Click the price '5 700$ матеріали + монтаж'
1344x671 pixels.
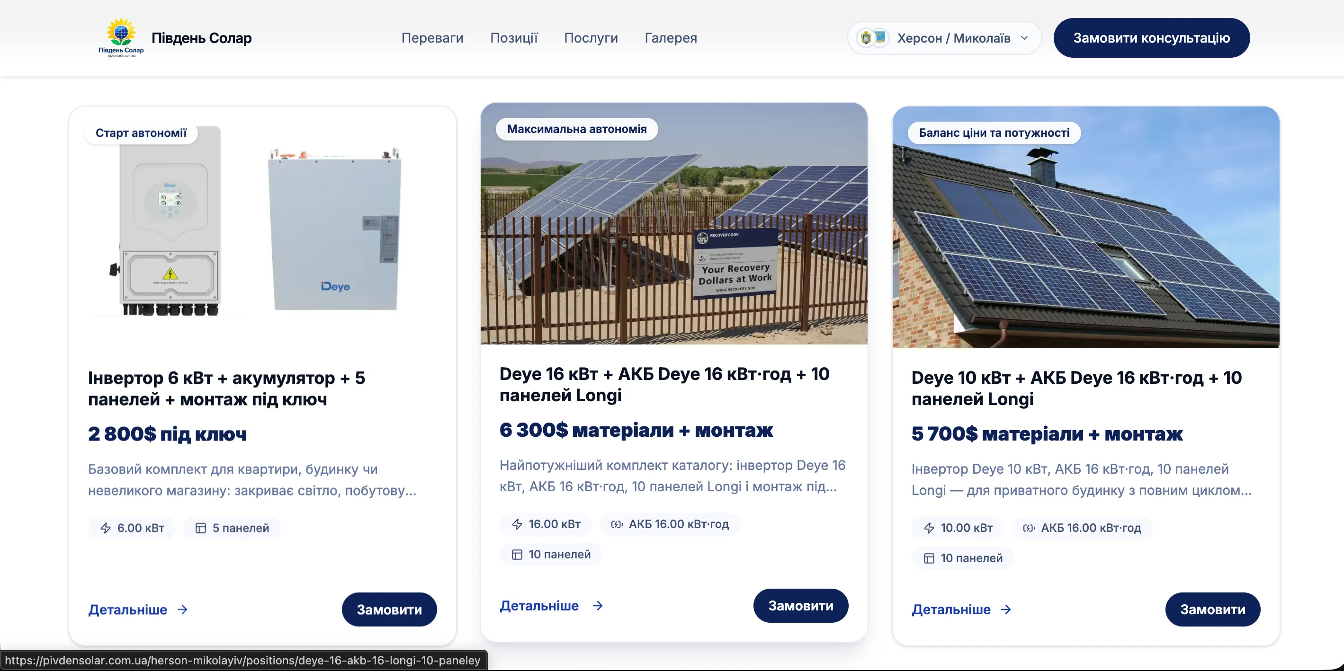pyautogui.click(x=1047, y=434)
